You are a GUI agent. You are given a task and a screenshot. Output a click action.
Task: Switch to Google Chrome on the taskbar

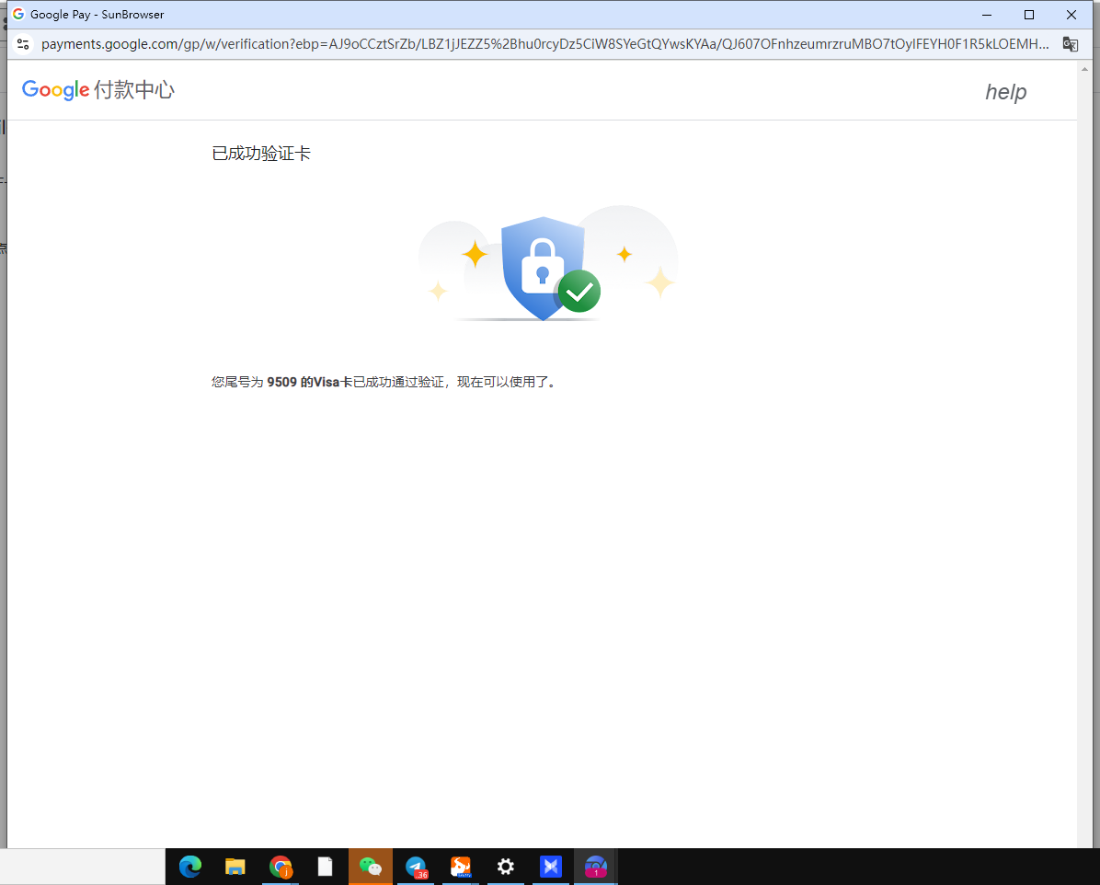coord(281,867)
